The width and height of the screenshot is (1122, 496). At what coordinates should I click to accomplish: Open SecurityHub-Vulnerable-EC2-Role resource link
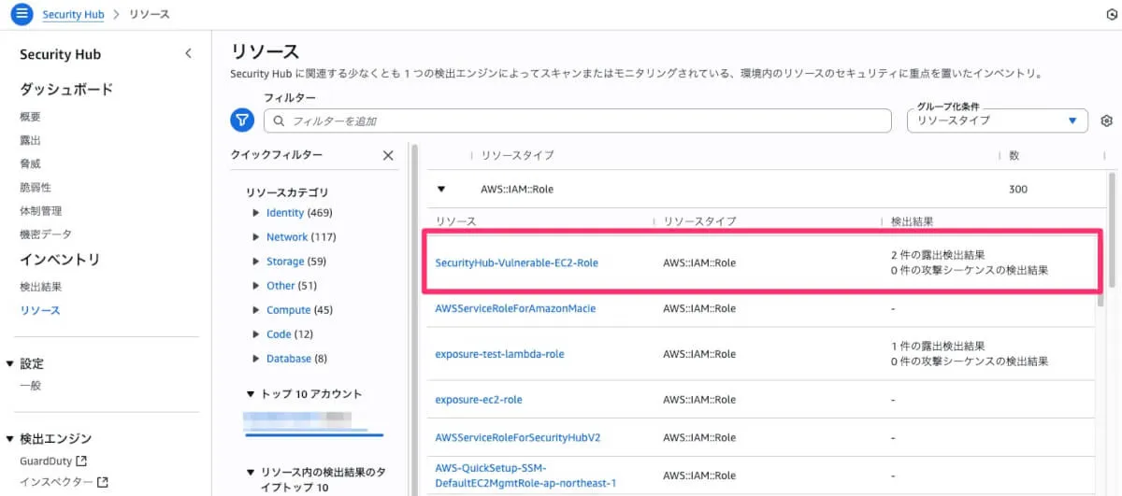516,263
